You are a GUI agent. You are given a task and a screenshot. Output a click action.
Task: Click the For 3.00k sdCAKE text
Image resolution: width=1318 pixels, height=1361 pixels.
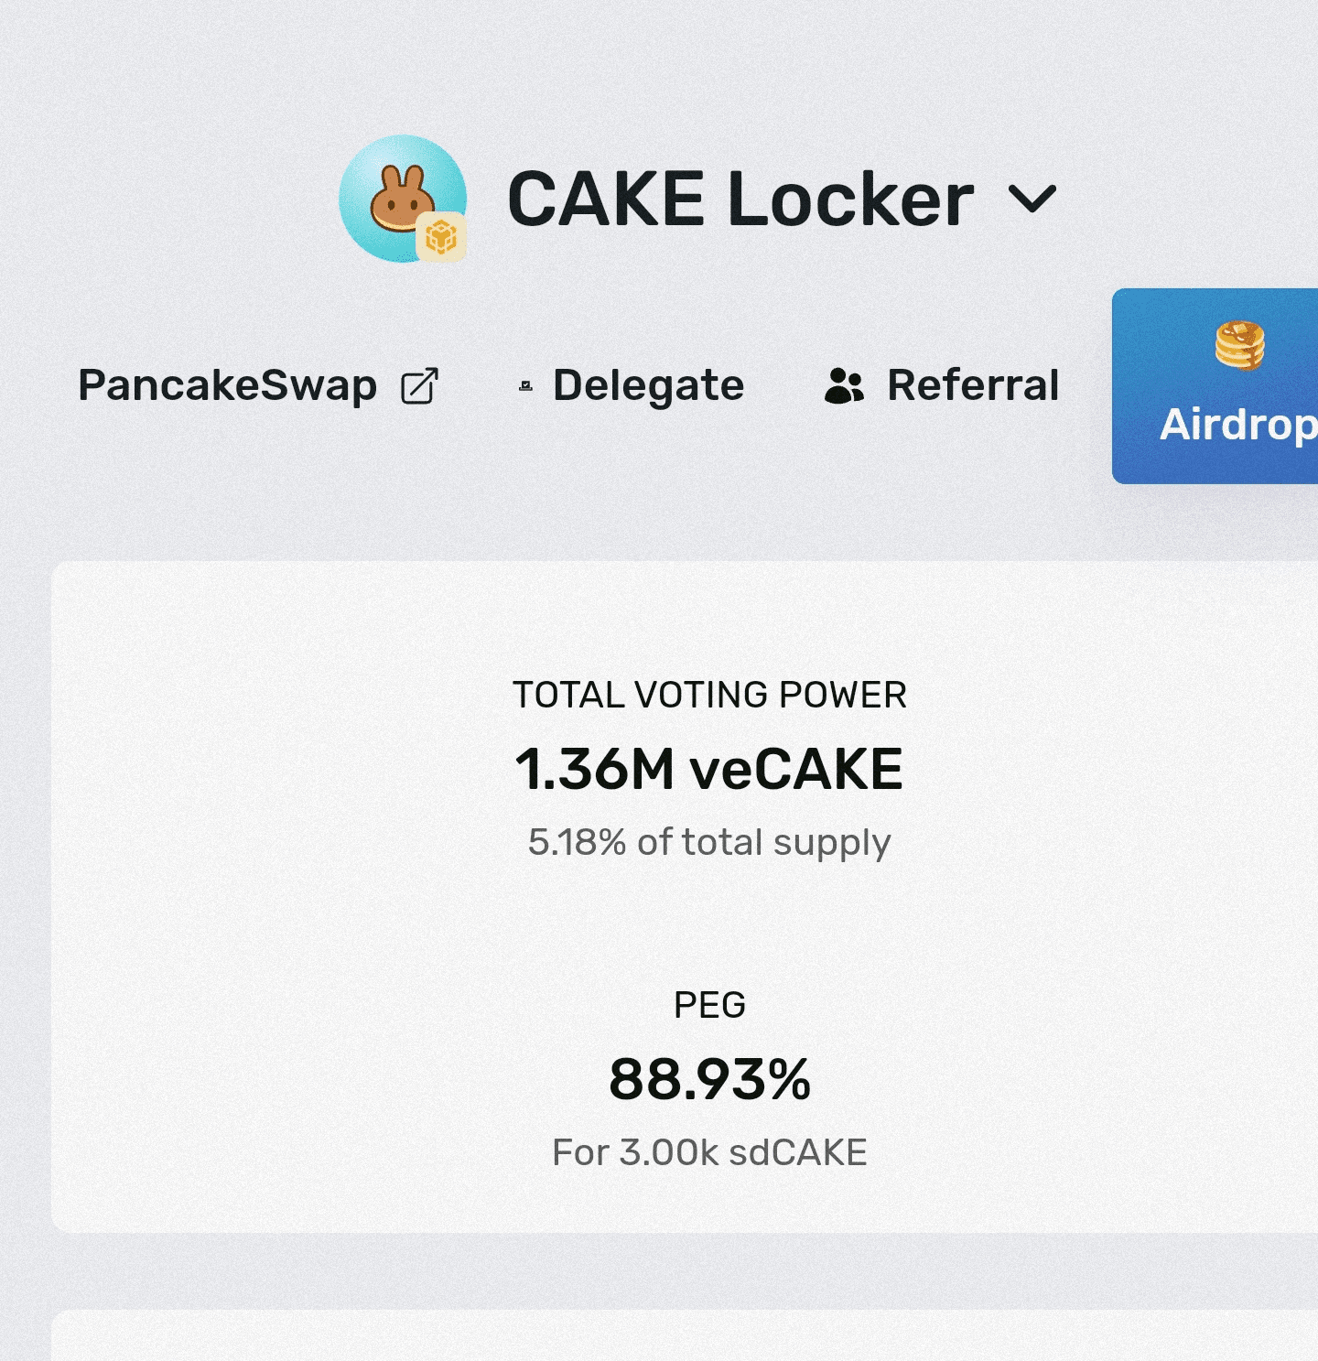click(709, 1152)
